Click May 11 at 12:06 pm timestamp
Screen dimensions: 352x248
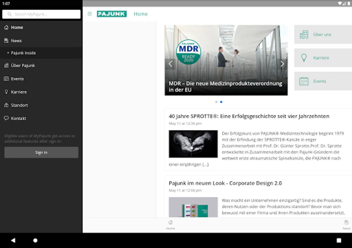click(185, 190)
